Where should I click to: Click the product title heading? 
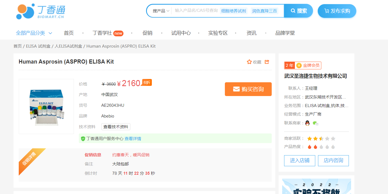66,62
